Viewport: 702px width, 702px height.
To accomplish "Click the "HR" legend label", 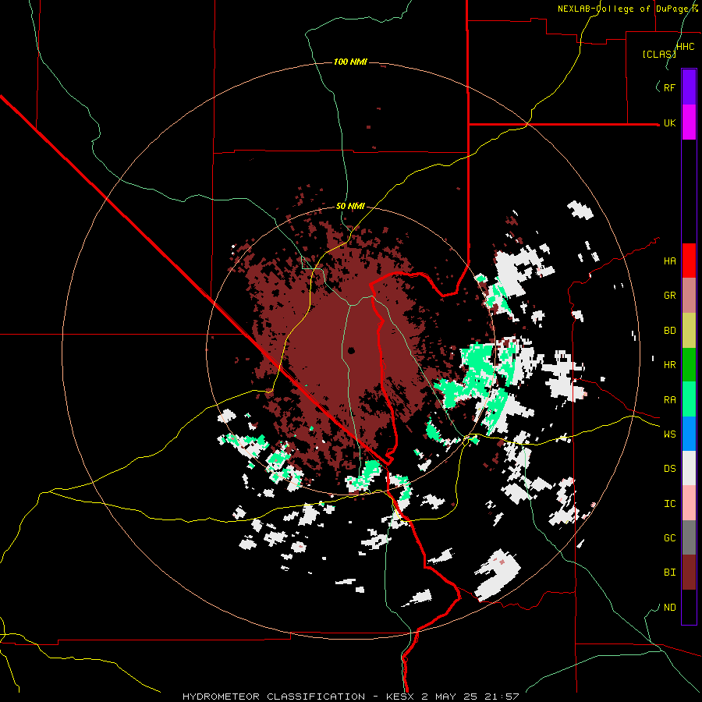I will [x=669, y=365].
